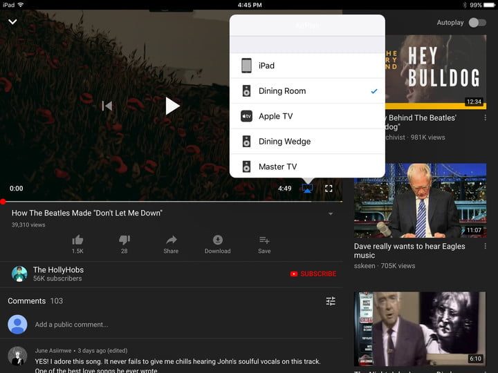Click the user avatar beside the comment field
Viewport: 498px width, 373px height.
[x=17, y=325]
